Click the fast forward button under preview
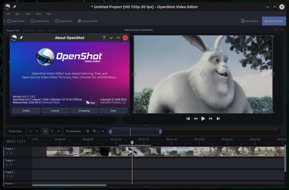This screenshot has width=289, height=190. 211,119
